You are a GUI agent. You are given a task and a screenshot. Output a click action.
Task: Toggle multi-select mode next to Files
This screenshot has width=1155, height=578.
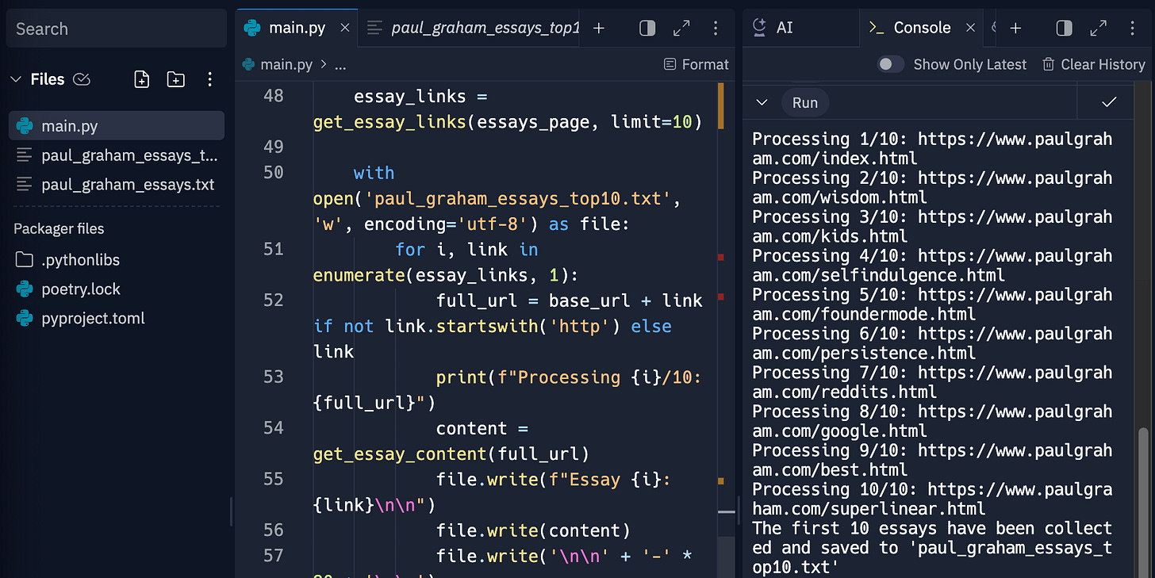click(82, 78)
